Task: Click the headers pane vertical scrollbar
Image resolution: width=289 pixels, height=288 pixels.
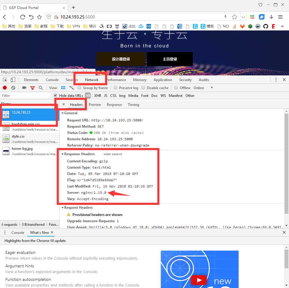Action: tap(286, 163)
